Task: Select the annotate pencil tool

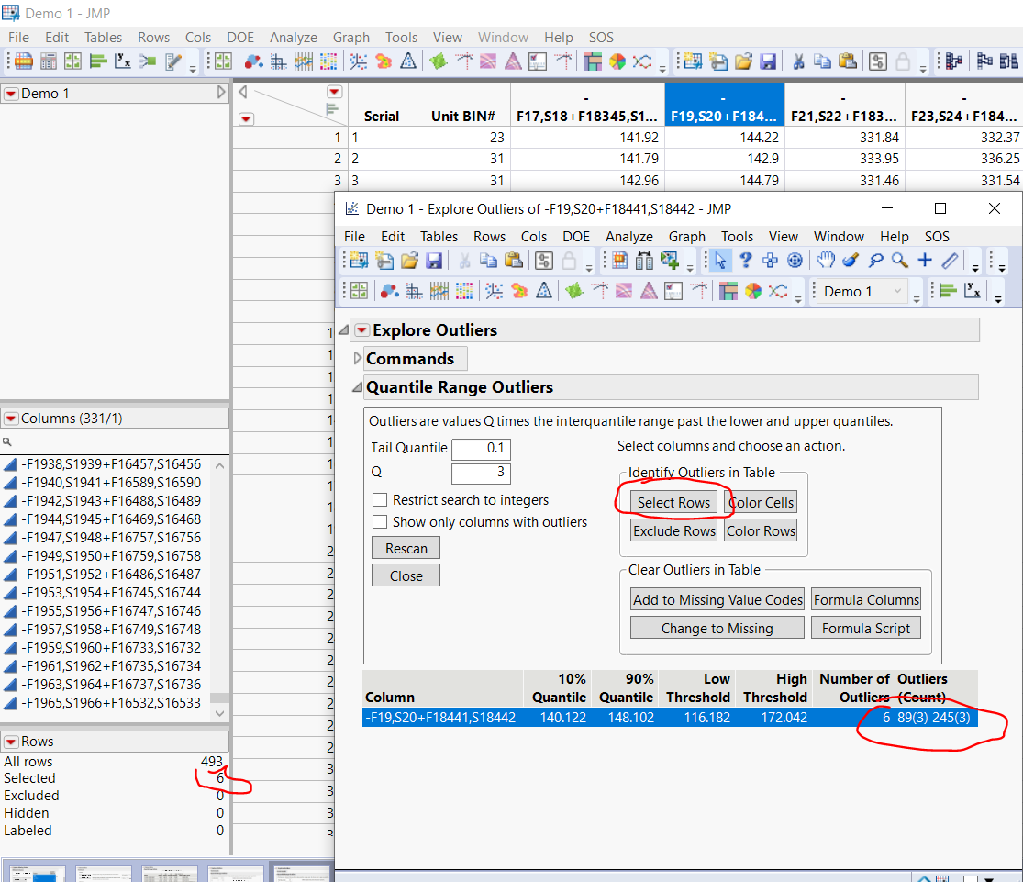Action: 948,260
